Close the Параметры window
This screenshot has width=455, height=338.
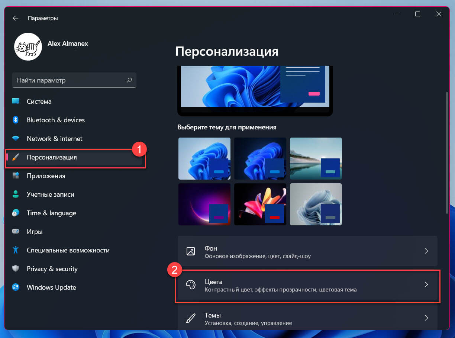(439, 14)
